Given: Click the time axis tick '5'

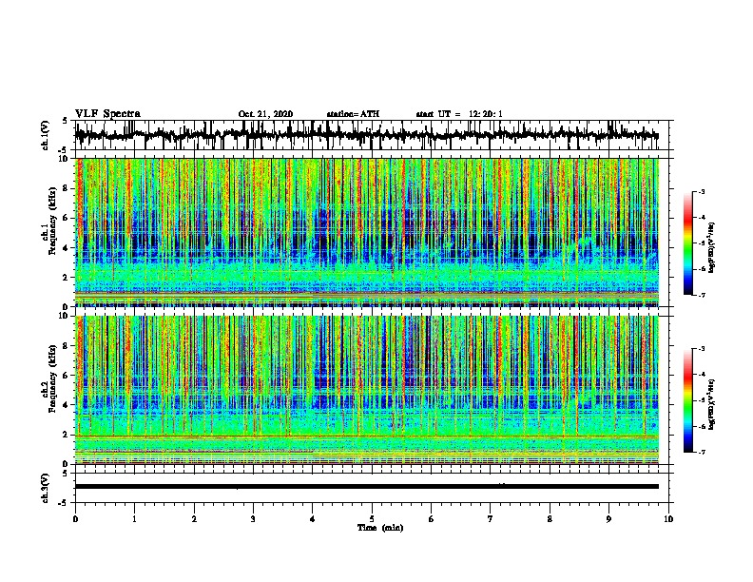Looking at the screenshot, I should coord(372,519).
